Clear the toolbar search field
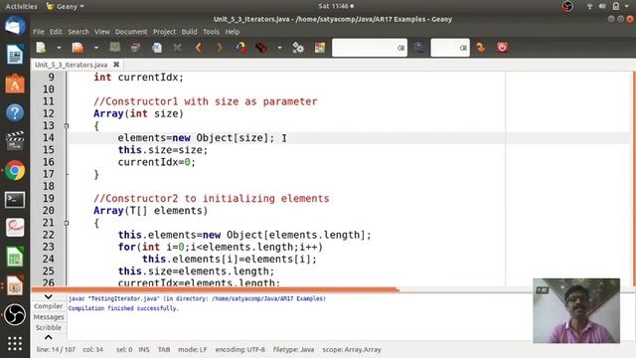636x358 pixels. click(x=400, y=48)
